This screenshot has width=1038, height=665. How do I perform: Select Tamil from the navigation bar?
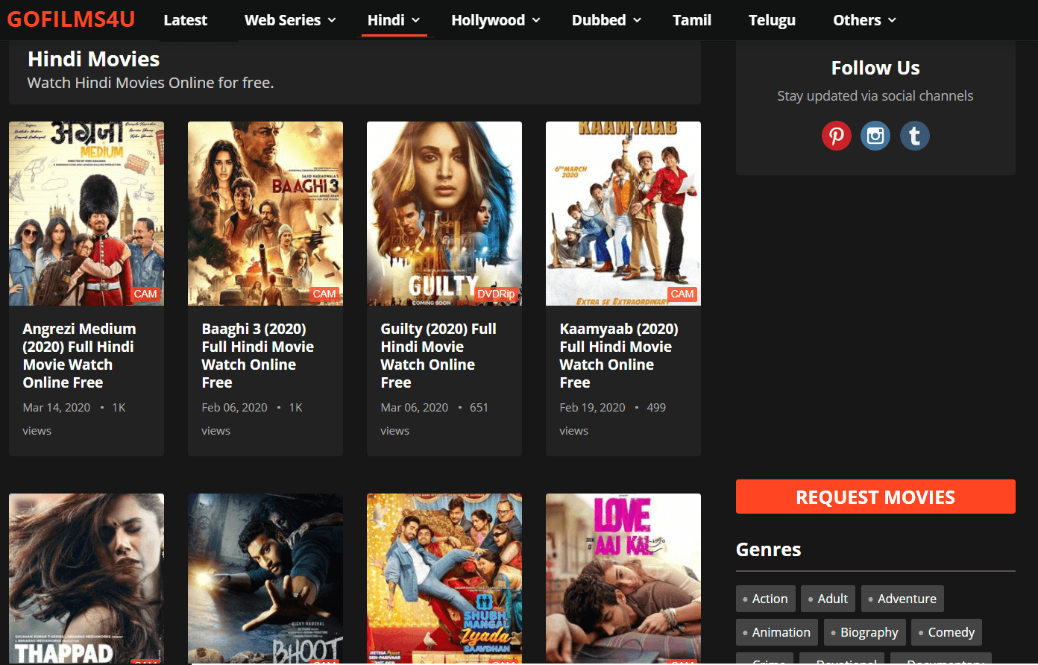(691, 20)
